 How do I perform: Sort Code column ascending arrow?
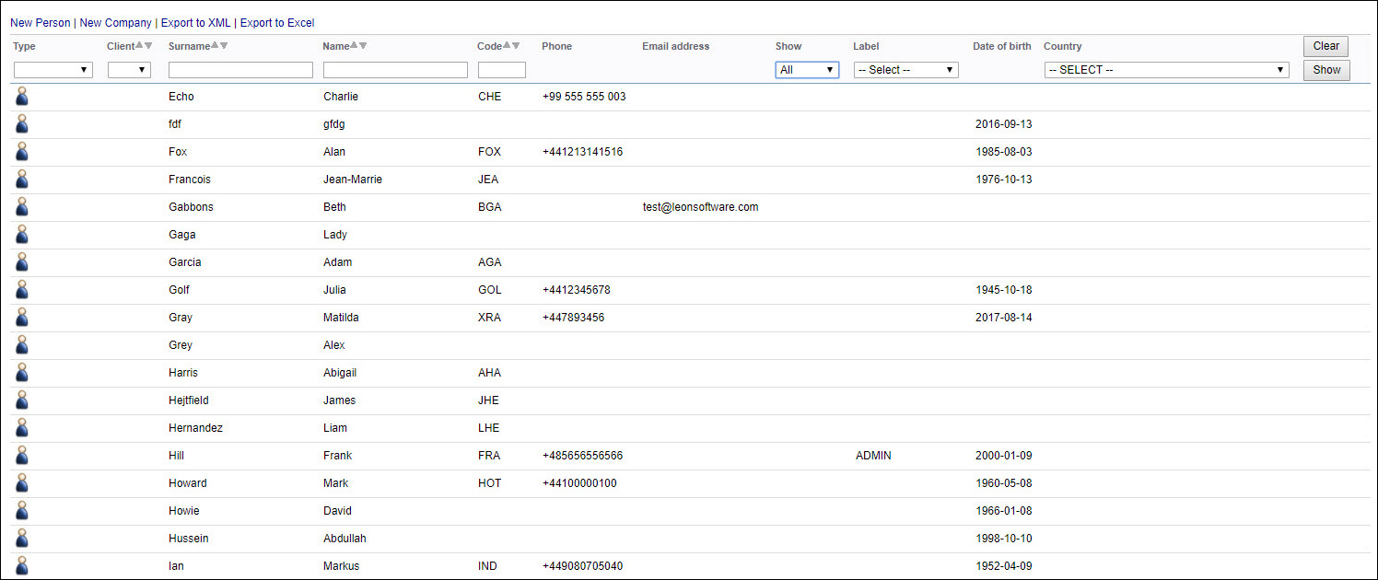tap(507, 46)
